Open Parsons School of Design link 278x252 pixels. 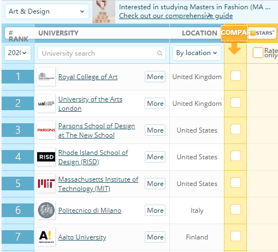97,130
